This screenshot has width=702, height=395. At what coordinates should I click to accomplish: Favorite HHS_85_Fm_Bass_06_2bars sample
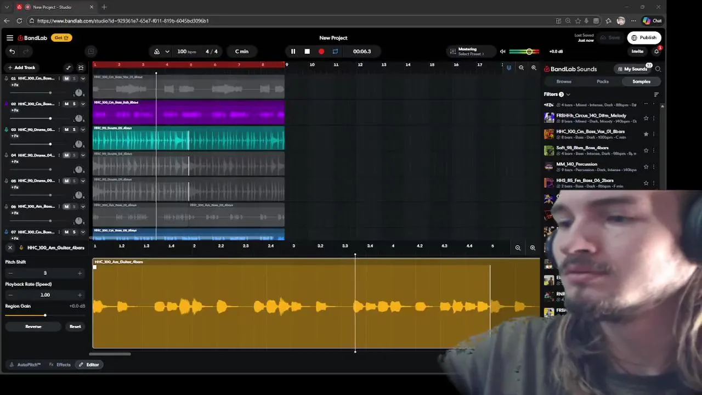tap(646, 183)
